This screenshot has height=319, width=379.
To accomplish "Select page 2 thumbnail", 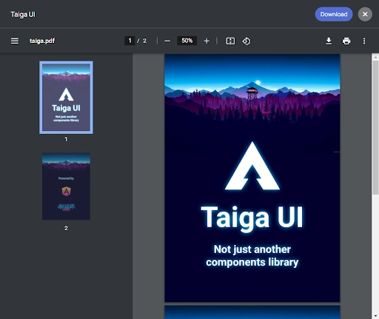I will (66, 187).
